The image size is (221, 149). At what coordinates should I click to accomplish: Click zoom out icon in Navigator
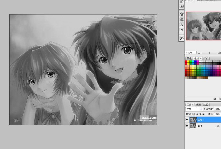(x=199, y=53)
